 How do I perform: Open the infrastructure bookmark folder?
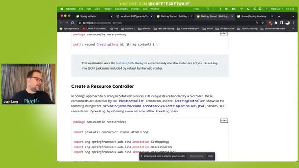coord(225,29)
